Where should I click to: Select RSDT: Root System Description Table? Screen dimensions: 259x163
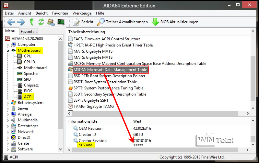tap(105, 82)
